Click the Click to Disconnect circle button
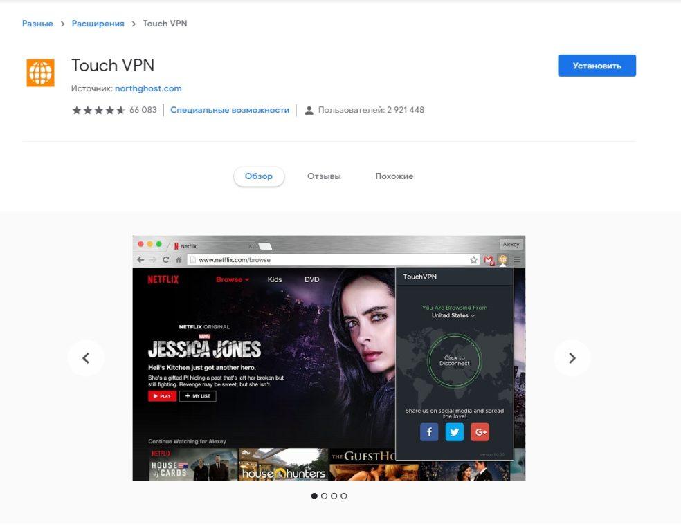The width and height of the screenshot is (681, 531). 454,360
